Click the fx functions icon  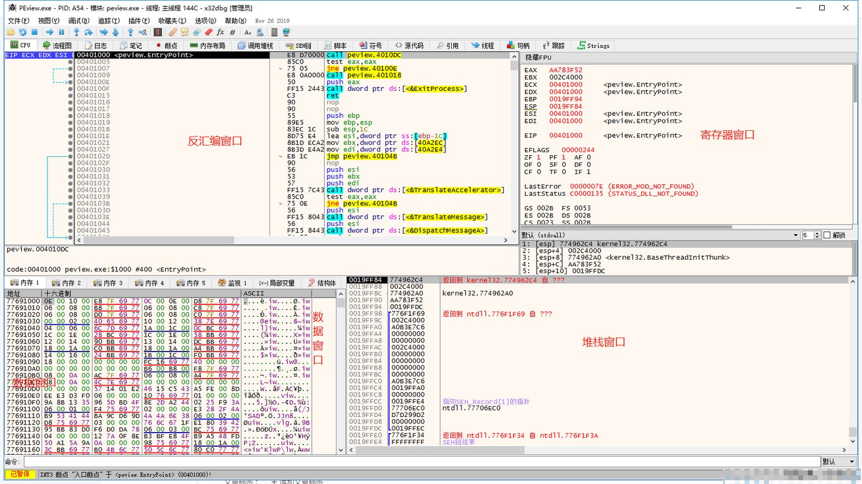coord(220,32)
